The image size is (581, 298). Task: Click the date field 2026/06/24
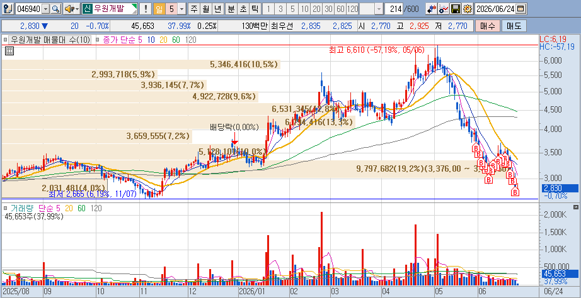click(495, 9)
